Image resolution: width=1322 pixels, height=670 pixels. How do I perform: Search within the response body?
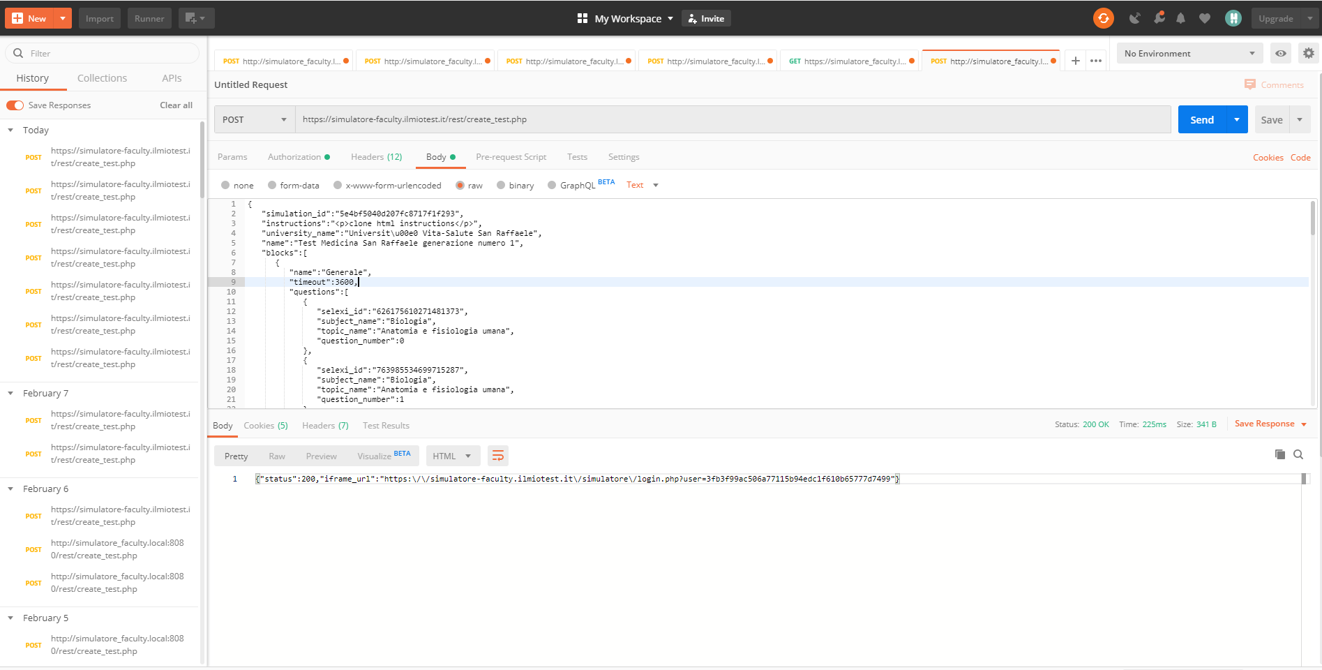tap(1298, 454)
